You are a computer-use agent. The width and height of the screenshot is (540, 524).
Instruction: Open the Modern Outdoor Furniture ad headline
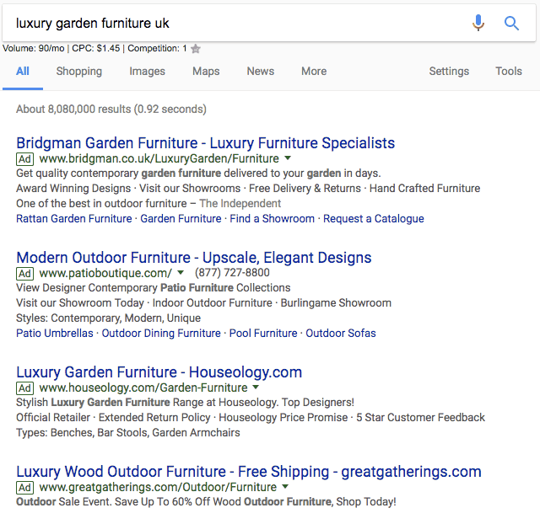(193, 257)
